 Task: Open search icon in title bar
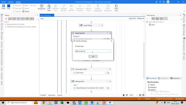pyautogui.click(x=156, y=2)
